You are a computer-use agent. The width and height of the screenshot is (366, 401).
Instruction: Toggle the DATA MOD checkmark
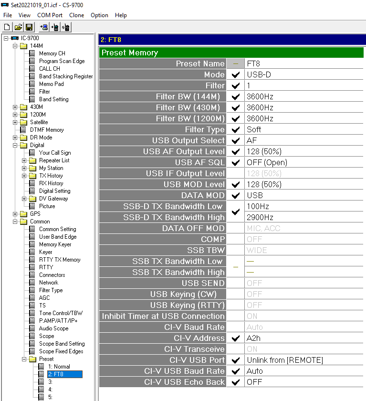tap(235, 195)
